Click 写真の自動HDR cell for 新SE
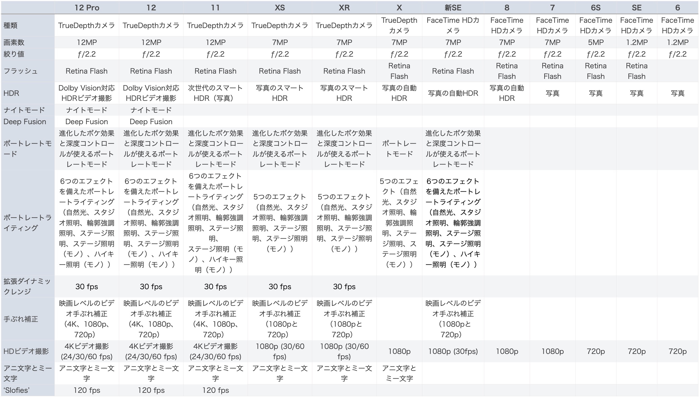Screen dimensions: 699x397 click(x=453, y=93)
